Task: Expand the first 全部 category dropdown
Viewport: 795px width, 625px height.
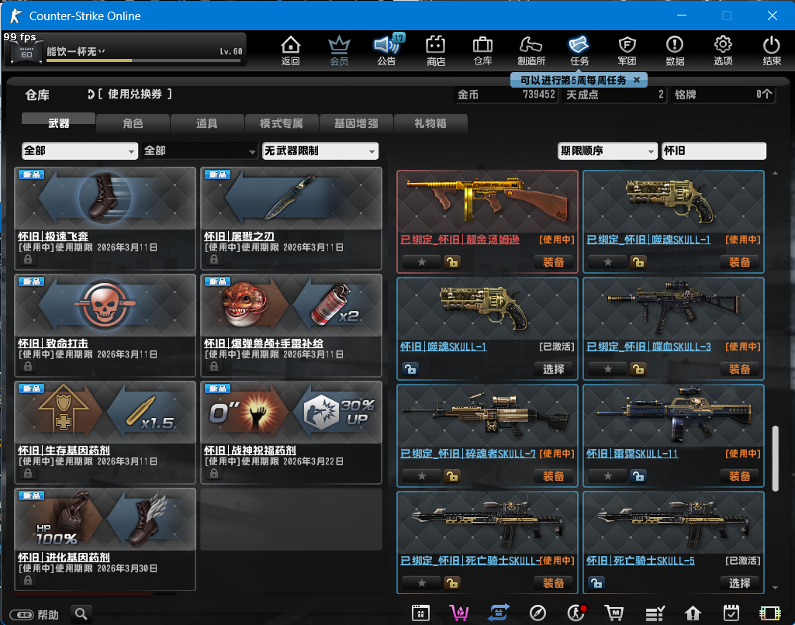Action: (x=80, y=150)
